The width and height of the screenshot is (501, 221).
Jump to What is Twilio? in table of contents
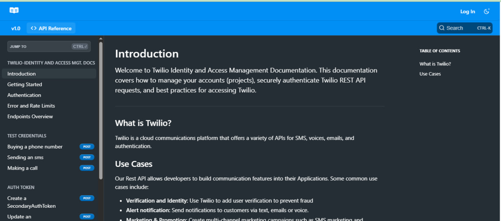click(435, 64)
